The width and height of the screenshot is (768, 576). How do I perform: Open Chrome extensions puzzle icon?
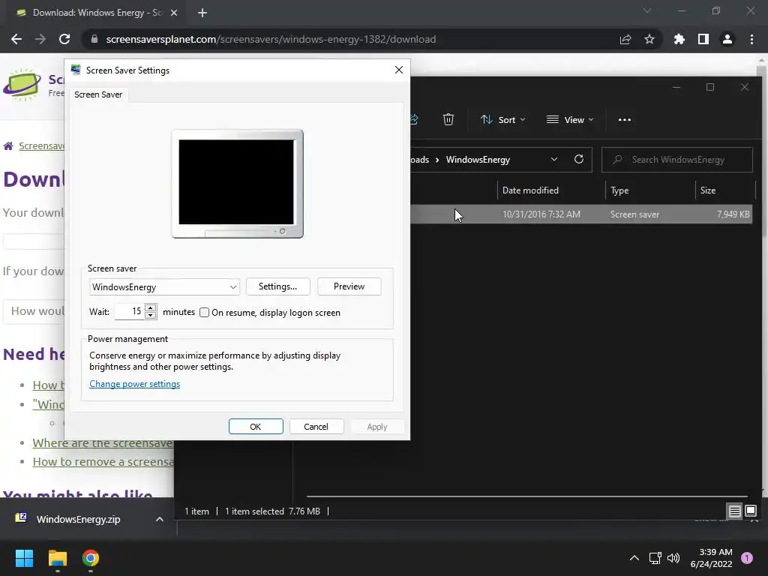679,39
